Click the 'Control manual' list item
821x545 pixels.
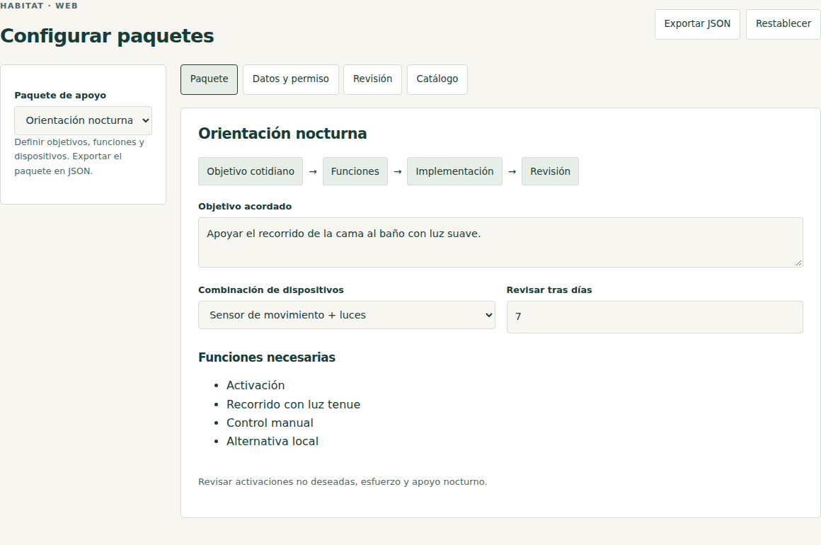pos(270,423)
